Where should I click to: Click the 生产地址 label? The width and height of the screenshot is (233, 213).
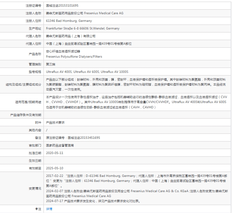pyautogui.click(x=35, y=28)
